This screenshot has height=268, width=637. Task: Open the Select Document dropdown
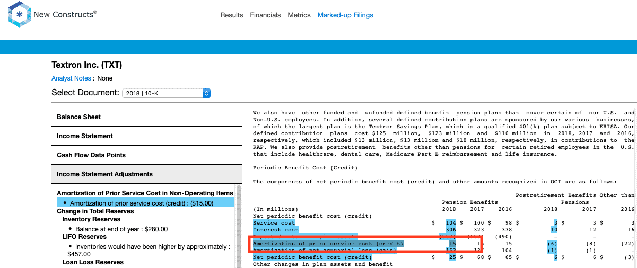(166, 93)
